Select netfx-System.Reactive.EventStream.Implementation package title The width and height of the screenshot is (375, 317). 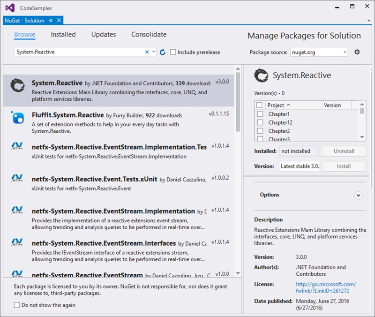tap(113, 211)
